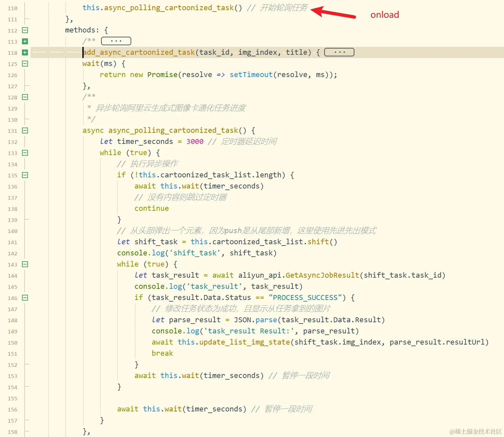The image size is (504, 437).
Task: Click line number 142 in the gutter
Action: tap(12, 253)
